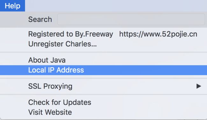The height and width of the screenshot is (120, 207).
Task: Select the Local IP Address entry
Action: [103, 70]
